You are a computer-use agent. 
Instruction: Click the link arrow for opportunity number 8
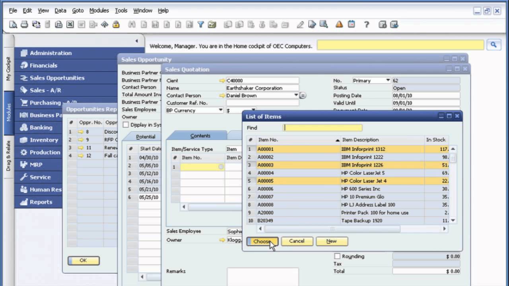81,132
